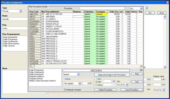This screenshot has height=99, width=170.
Task: Close the Procedure Assignment window
Action: 168,2
